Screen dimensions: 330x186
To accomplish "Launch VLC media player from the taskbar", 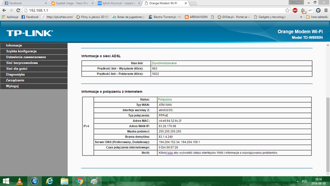I will click(19, 181).
